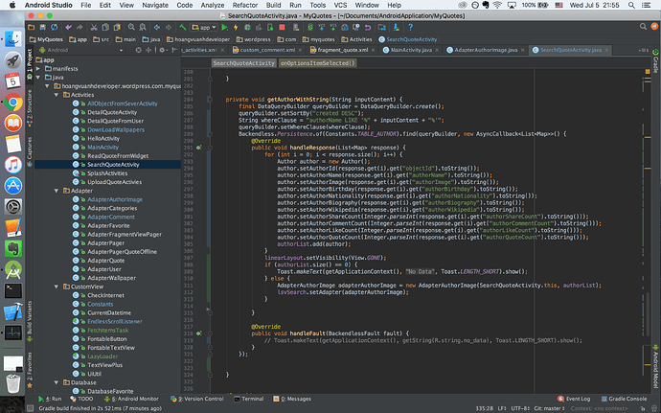Screen dimensions: 661x413
Task: Click the Paste clipboard icon
Action: coord(117,27)
